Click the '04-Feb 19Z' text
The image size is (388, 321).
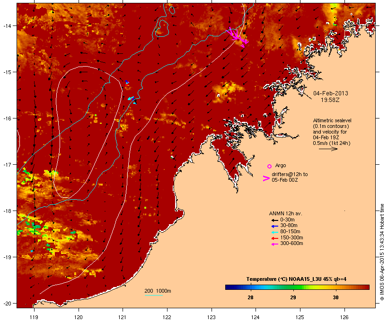tap(326, 137)
